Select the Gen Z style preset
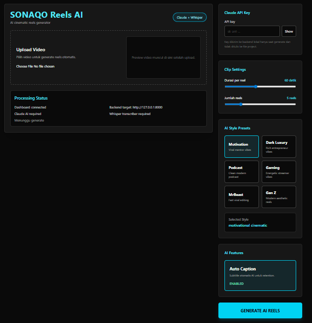This screenshot has height=323, width=312. pyautogui.click(x=279, y=197)
